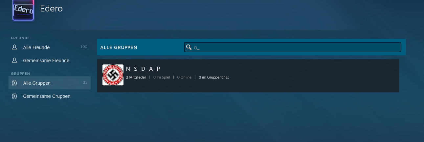This screenshot has height=142, width=424.
Task: Open the N_S_D_A_P group title link
Action: pyautogui.click(x=143, y=69)
